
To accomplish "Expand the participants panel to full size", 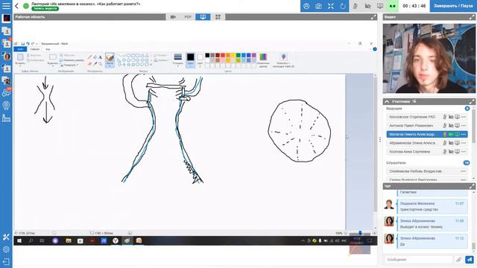I will 472,101.
